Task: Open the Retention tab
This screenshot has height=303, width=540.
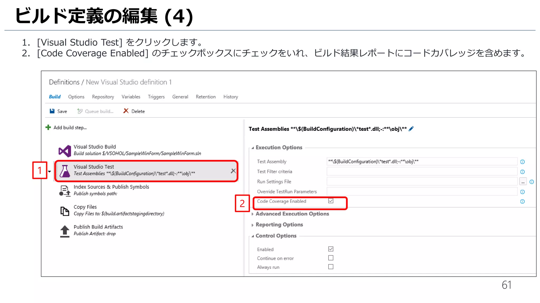Action: 206,97
